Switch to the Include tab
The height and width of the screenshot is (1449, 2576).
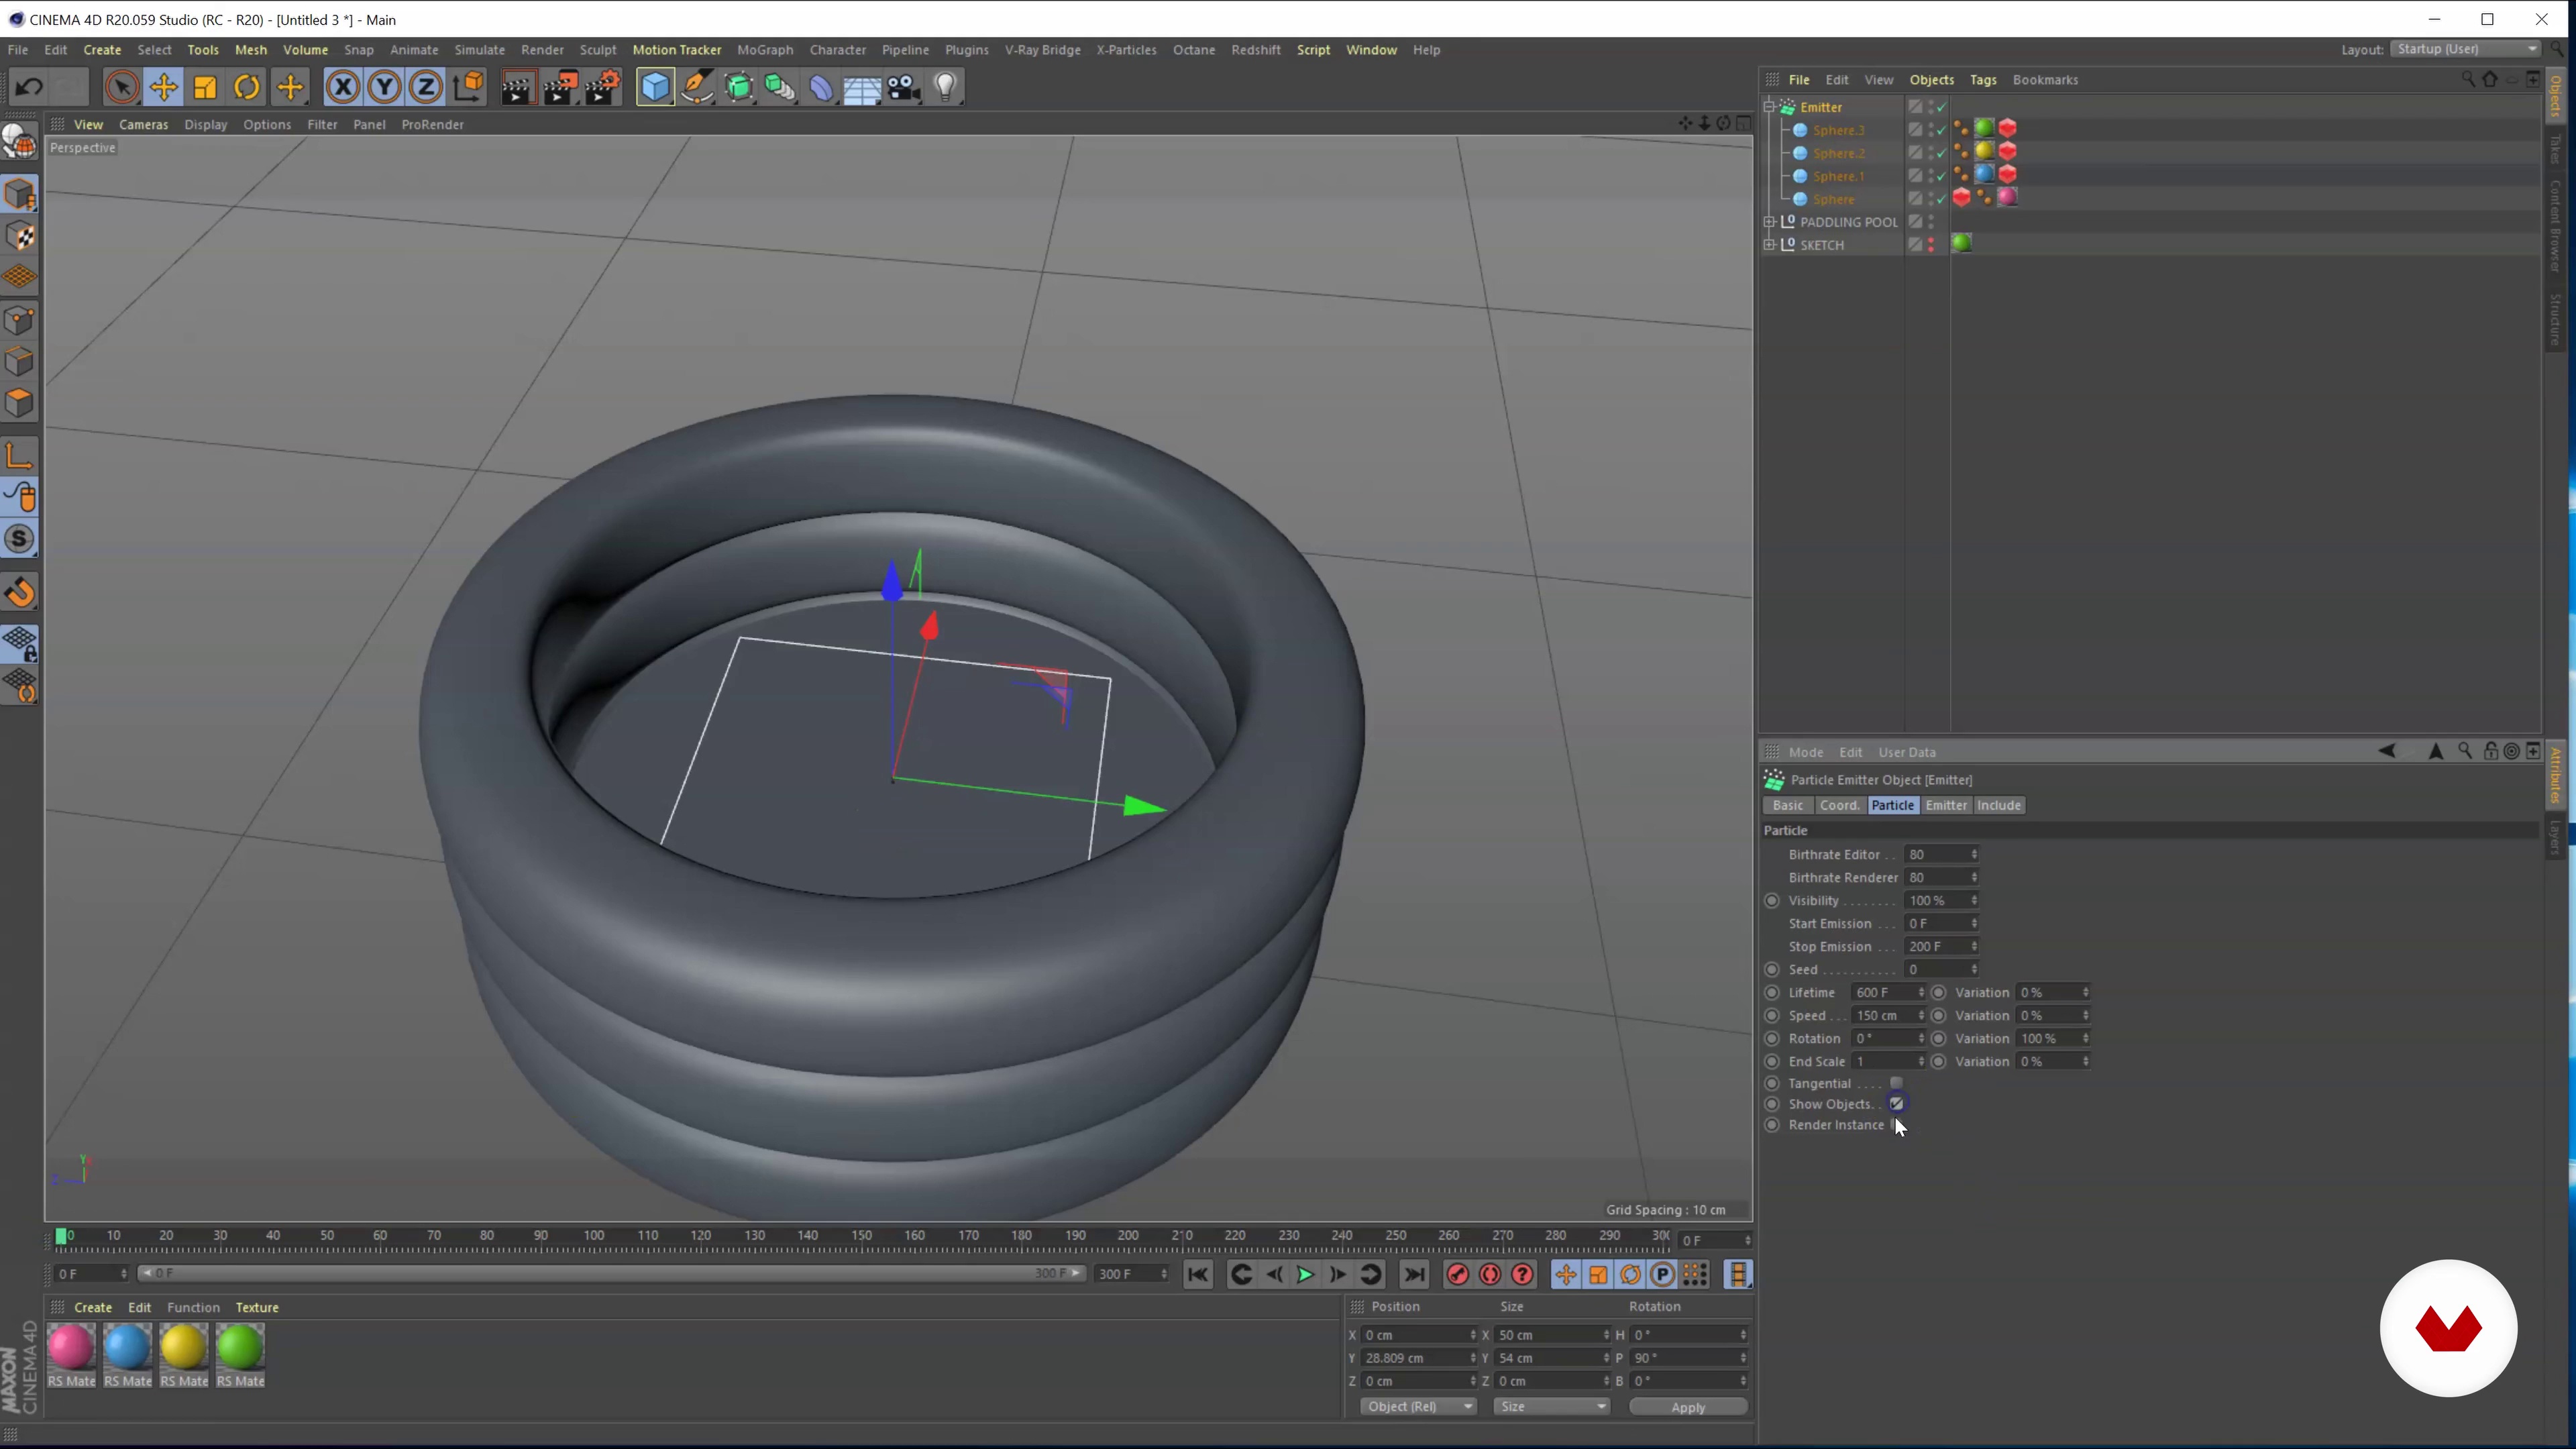[1999, 805]
